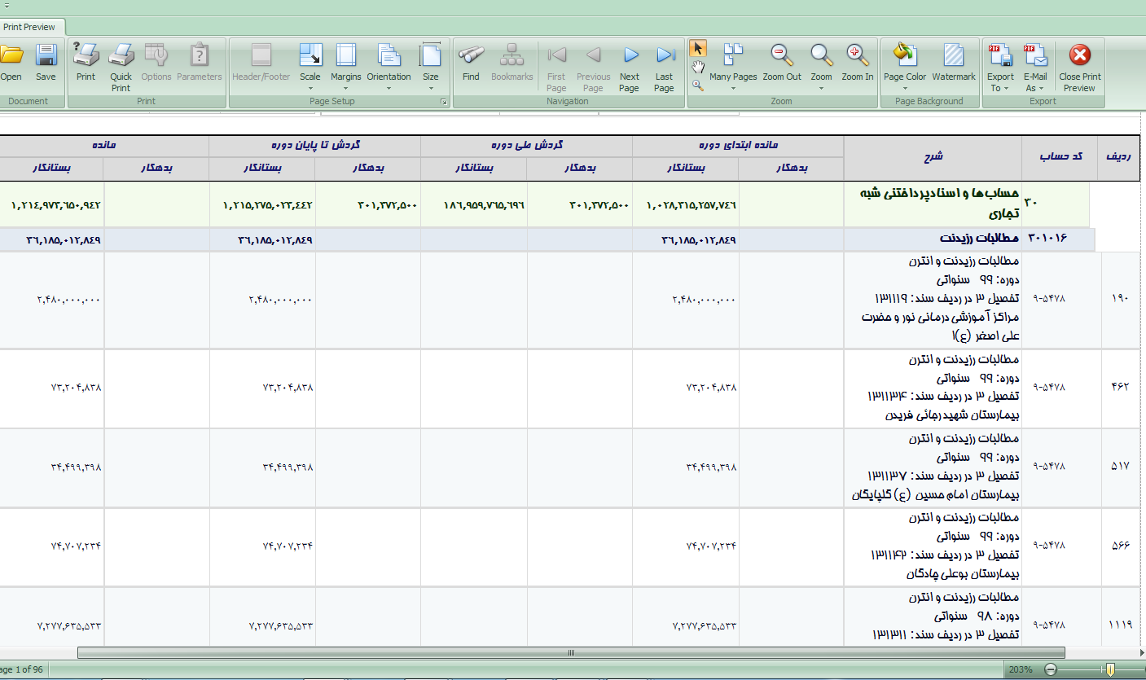Screen dimensions: 1146x680
Task: Go to Next Page
Action: coord(630,67)
